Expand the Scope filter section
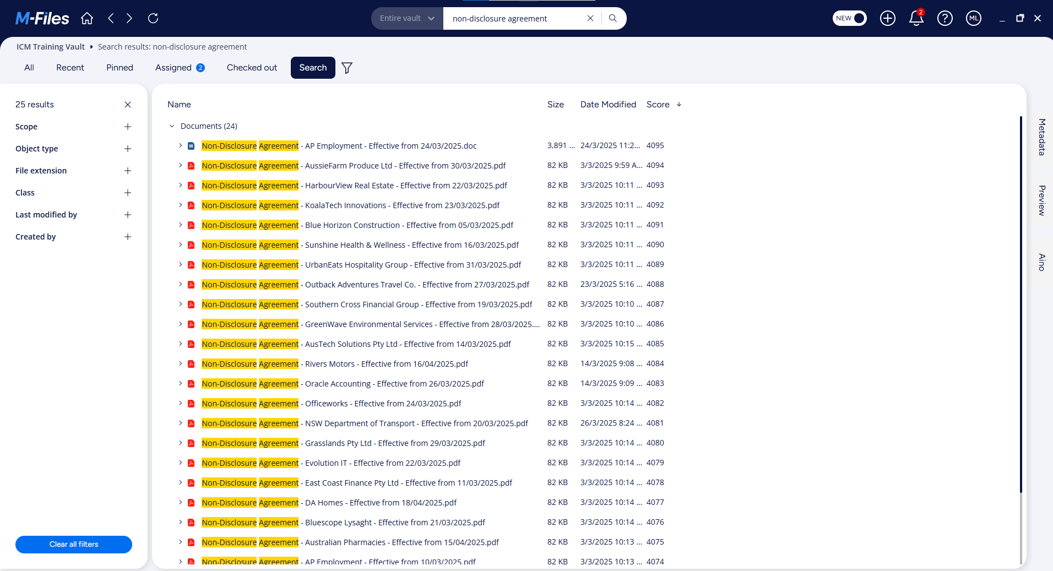Image resolution: width=1053 pixels, height=571 pixels. tap(128, 127)
